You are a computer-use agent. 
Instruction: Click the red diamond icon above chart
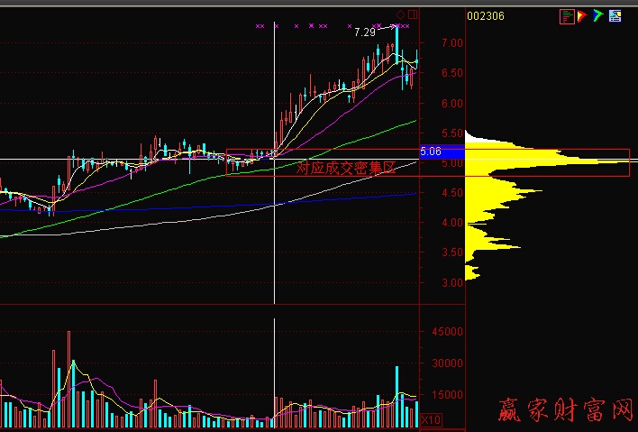coord(401,14)
